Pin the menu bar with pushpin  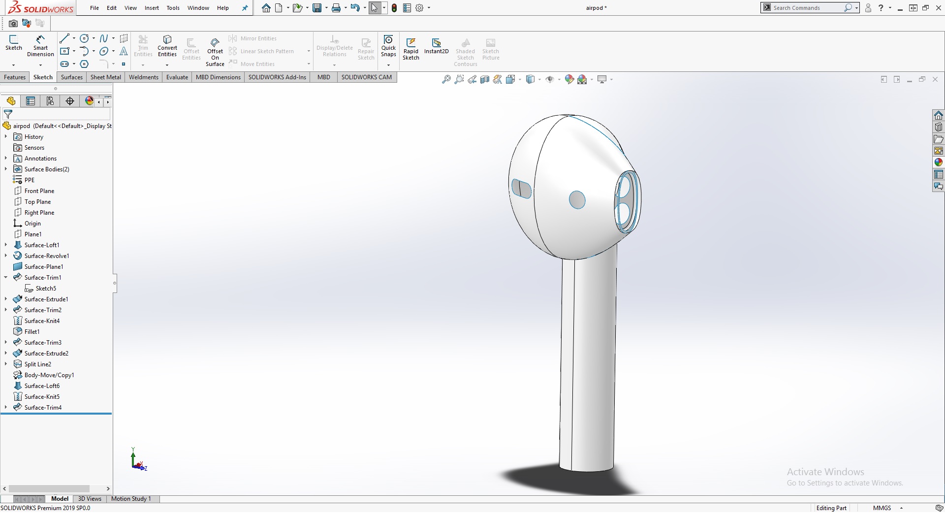pos(245,8)
